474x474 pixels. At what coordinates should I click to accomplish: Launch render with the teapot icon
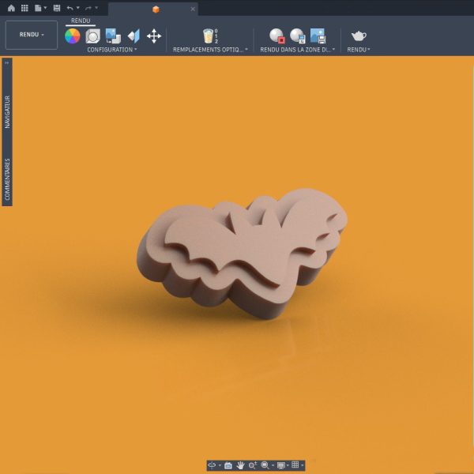coord(359,36)
